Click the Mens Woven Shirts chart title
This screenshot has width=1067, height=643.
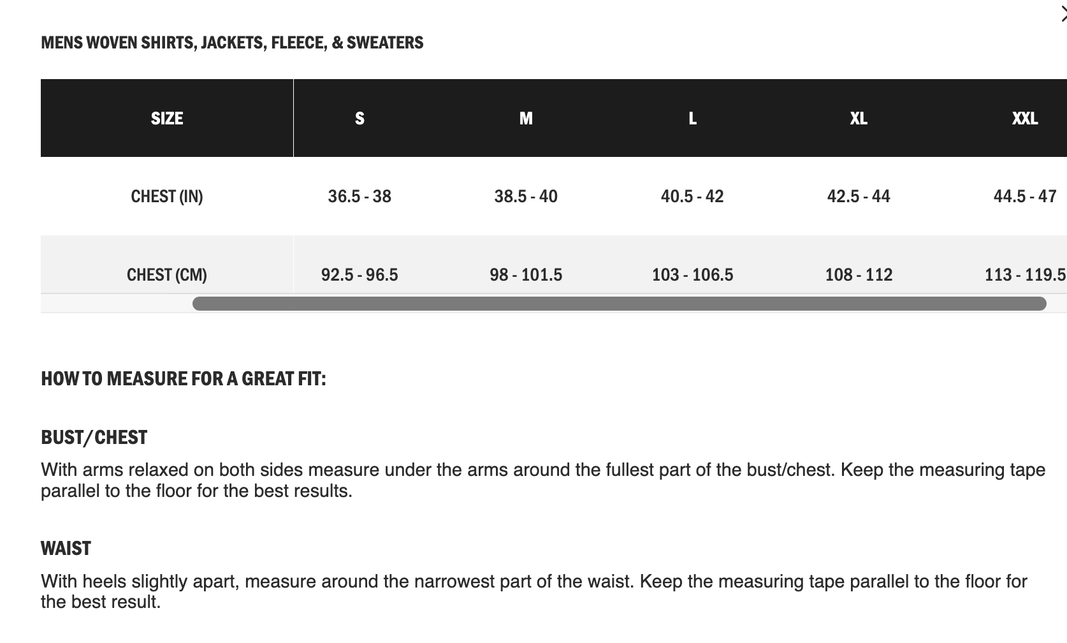point(232,43)
